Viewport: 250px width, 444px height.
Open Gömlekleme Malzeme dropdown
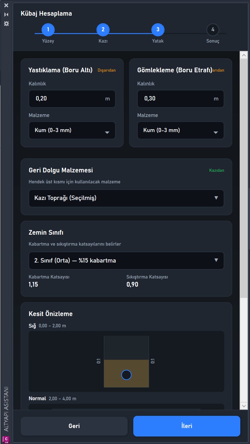click(x=181, y=130)
